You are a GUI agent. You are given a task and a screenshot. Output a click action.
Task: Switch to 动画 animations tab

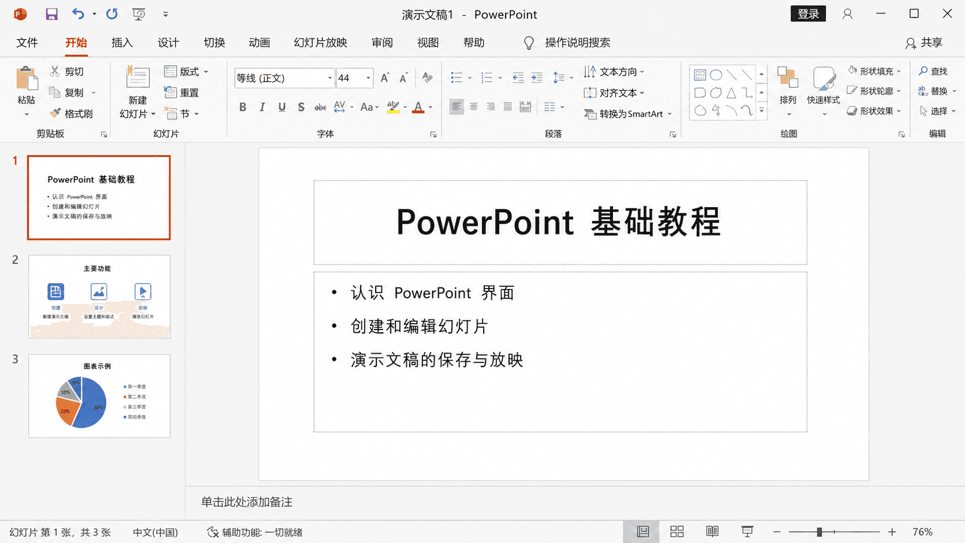click(x=260, y=43)
